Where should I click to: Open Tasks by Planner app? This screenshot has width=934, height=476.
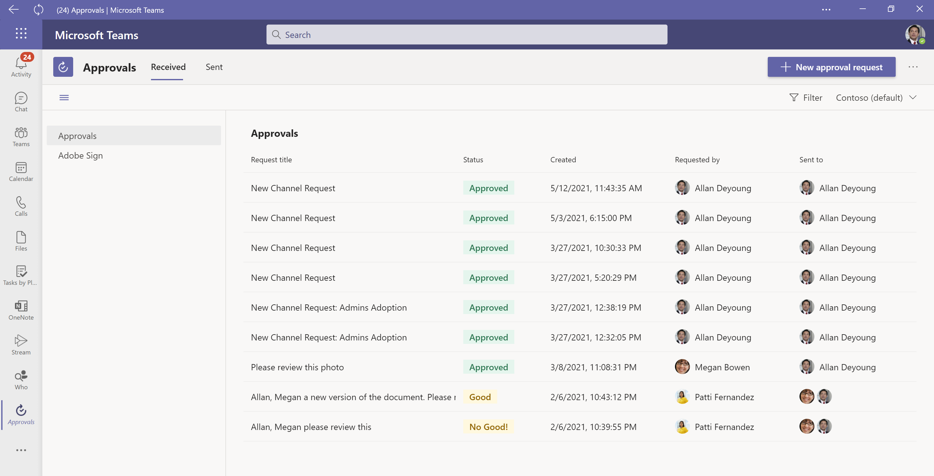tap(21, 275)
